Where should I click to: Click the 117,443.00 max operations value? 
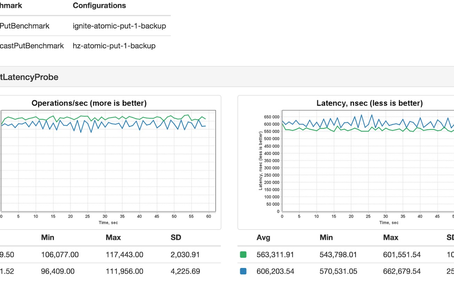coord(124,255)
